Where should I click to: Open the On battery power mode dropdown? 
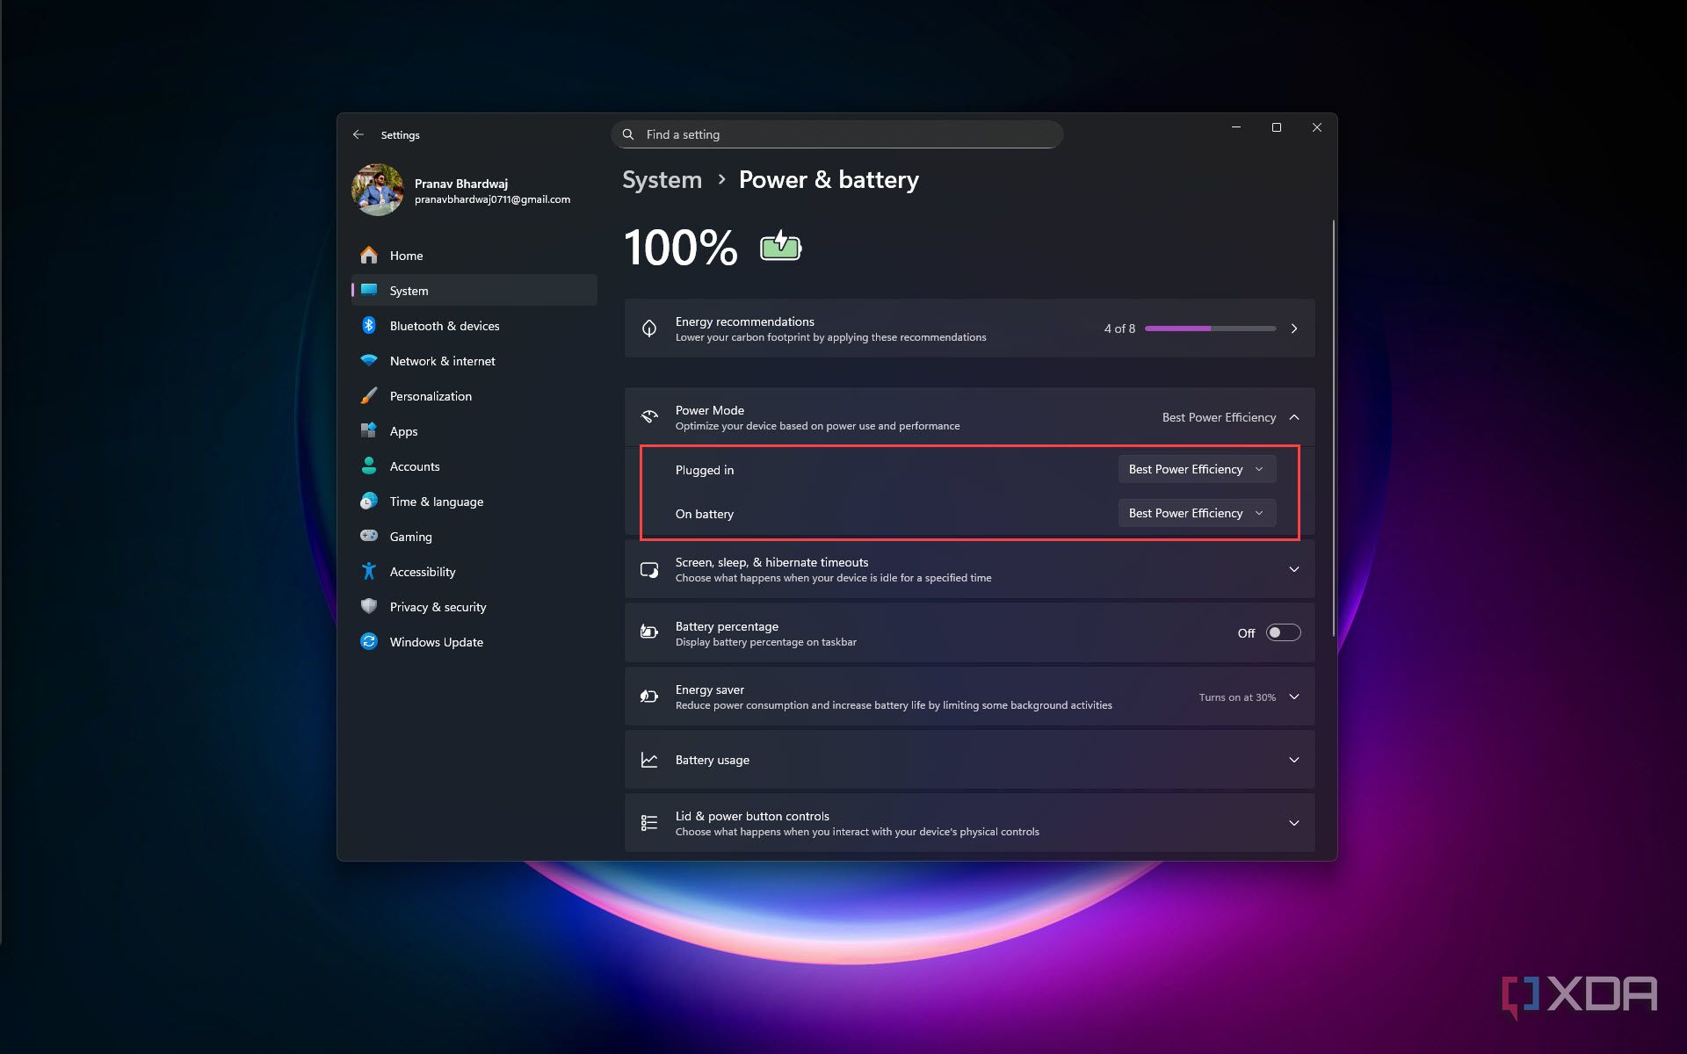click(1196, 513)
